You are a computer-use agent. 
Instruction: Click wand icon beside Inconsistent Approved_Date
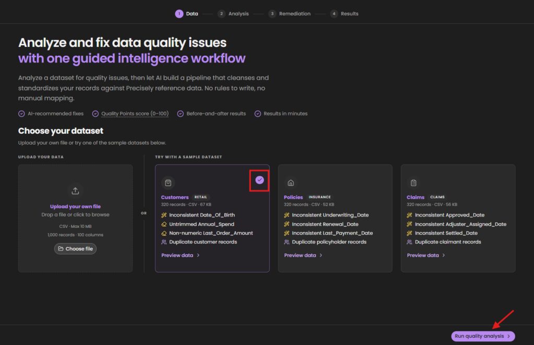(409, 215)
